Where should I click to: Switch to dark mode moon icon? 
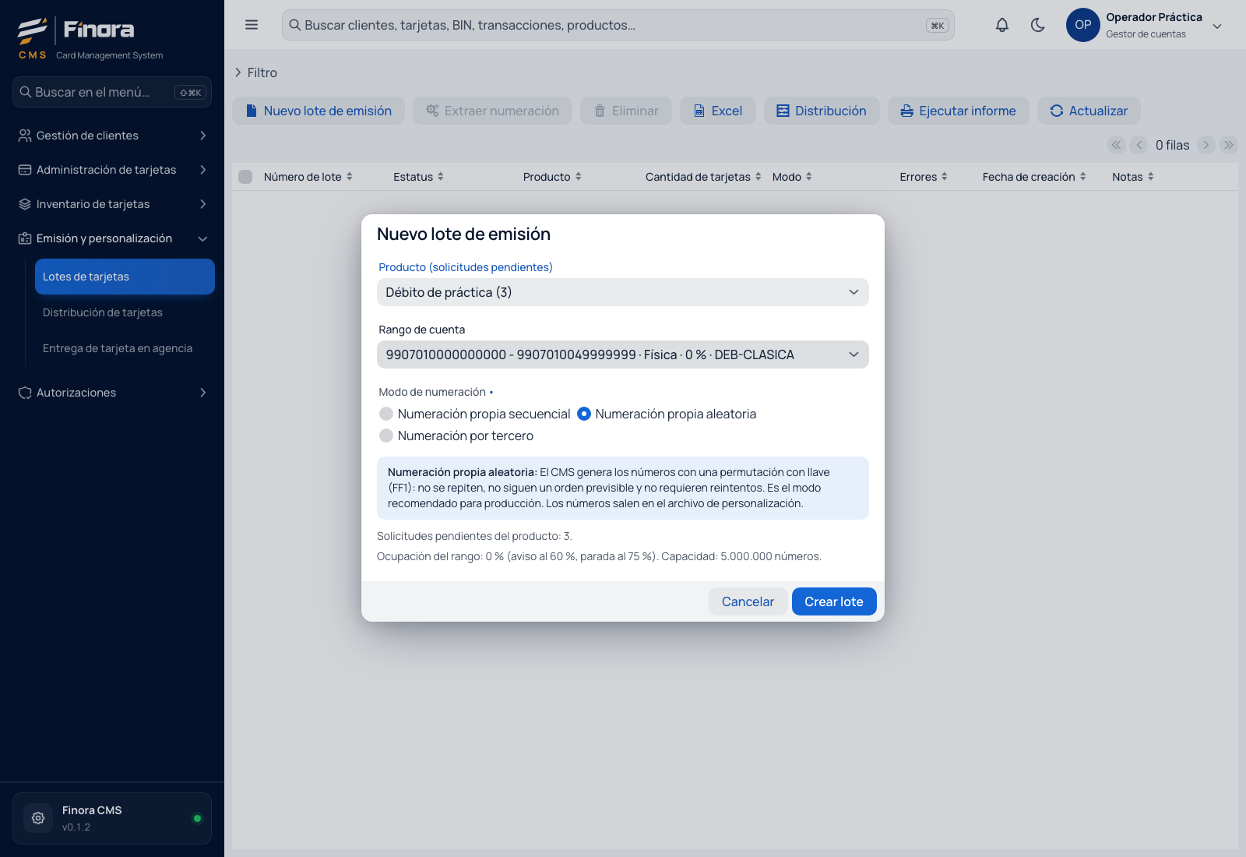click(1038, 25)
